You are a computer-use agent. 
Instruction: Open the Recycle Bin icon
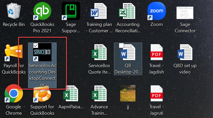pos(14,11)
